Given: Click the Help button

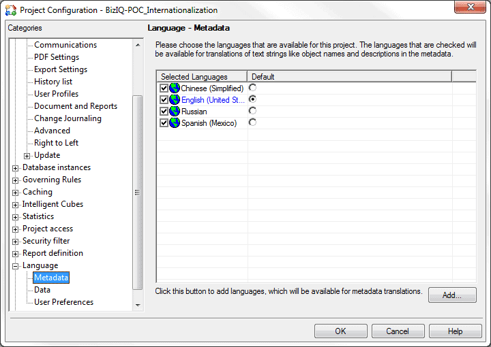Looking at the screenshot, I should 455,331.
